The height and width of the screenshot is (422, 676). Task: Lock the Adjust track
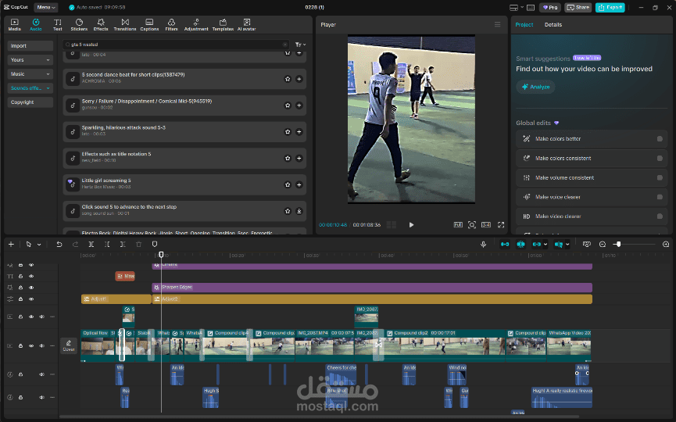tap(20, 299)
